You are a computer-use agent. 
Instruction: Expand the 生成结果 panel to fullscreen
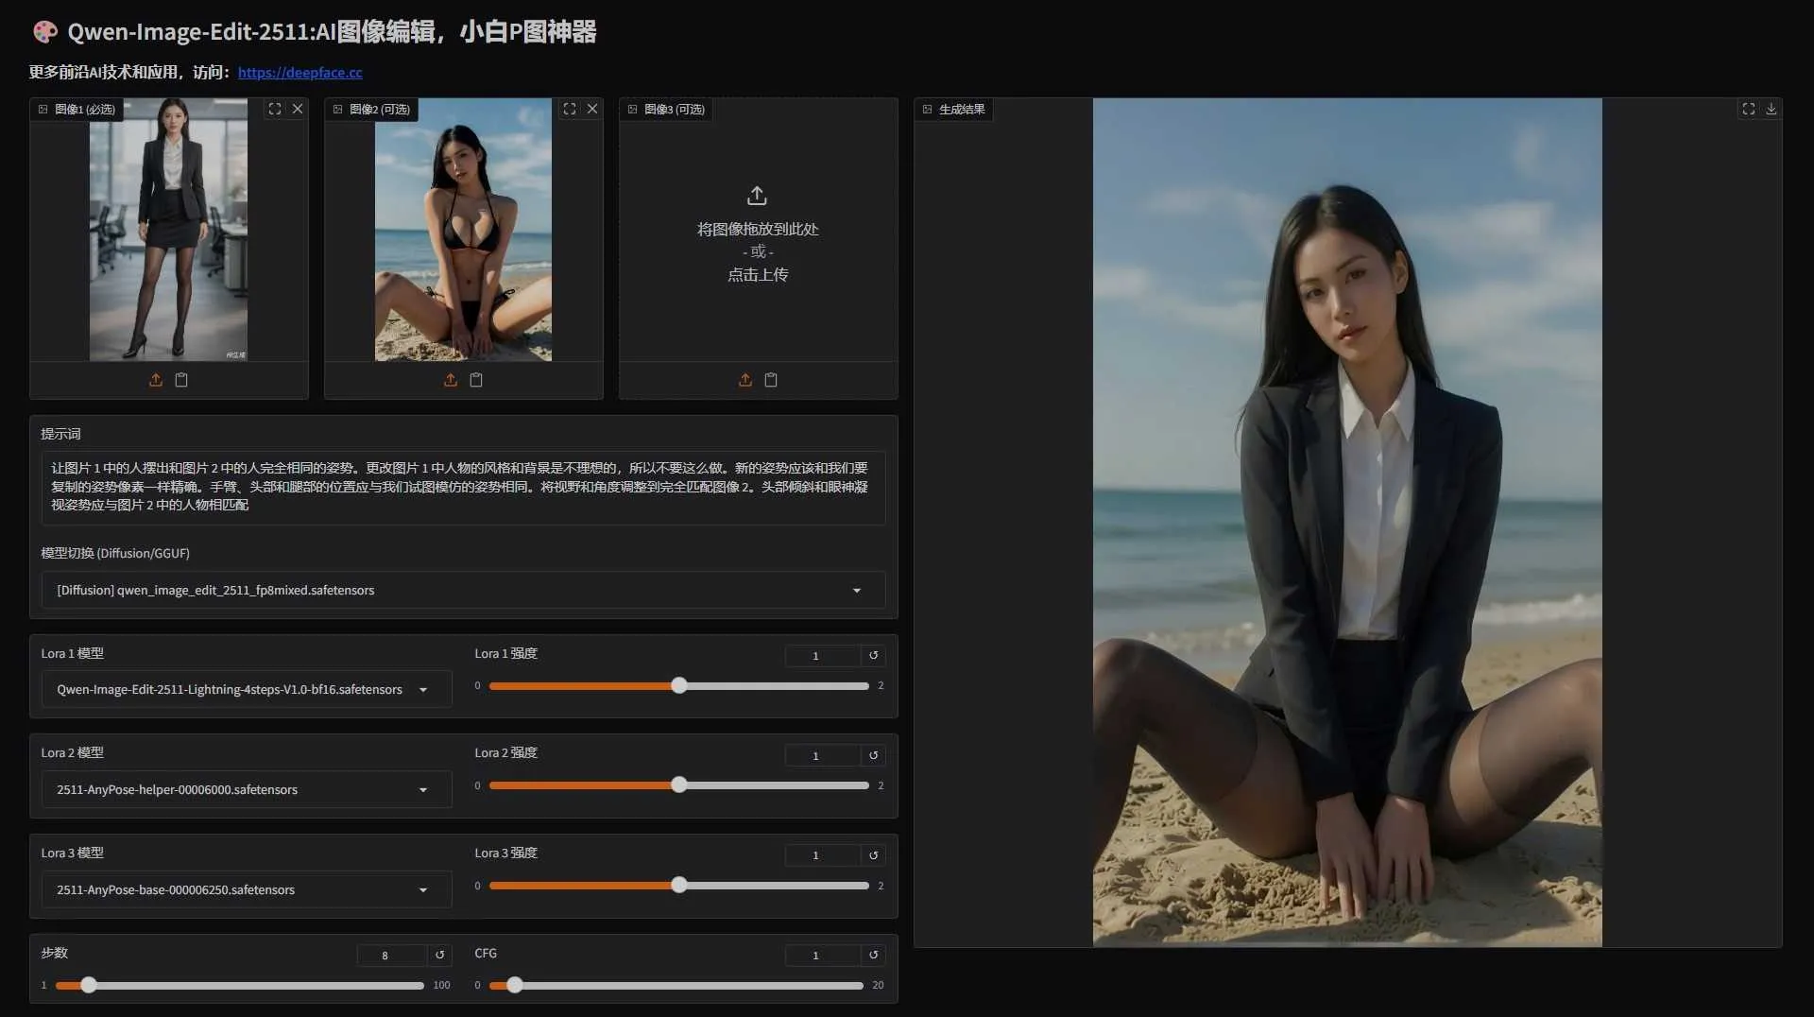click(x=1747, y=109)
